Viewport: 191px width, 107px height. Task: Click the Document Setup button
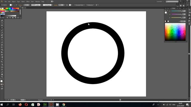tap(79, 5)
